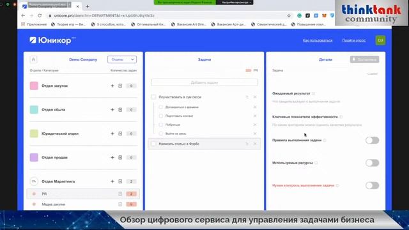Collapse Отдел сбыта with its square icon
The image size is (409, 230).
tap(120, 110)
